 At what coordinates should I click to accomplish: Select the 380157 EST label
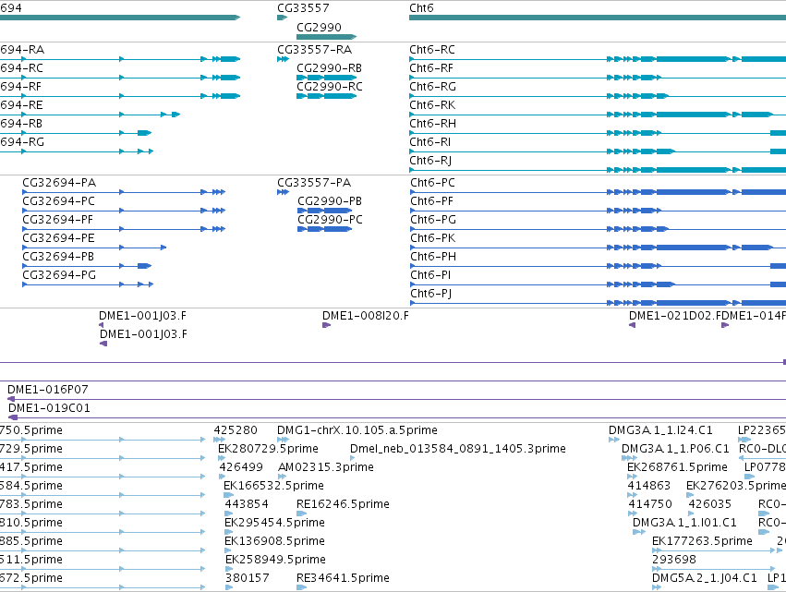[x=248, y=579]
